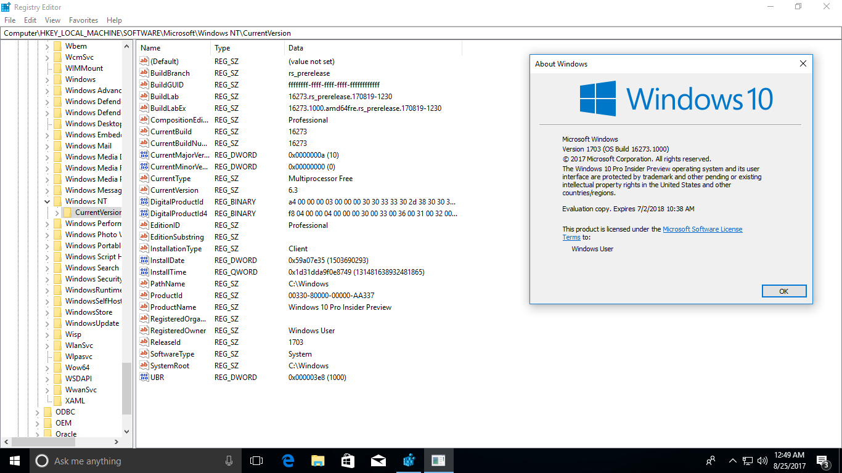Open the Help menu
This screenshot has height=473, width=842.
[114, 20]
